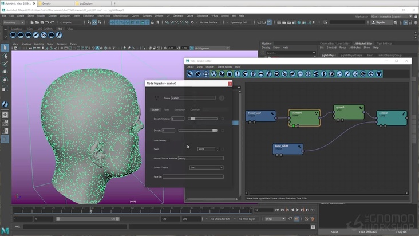This screenshot has width=419, height=236.
Task: Click the Groom/Texture Attribute input field
Action: click(x=200, y=158)
